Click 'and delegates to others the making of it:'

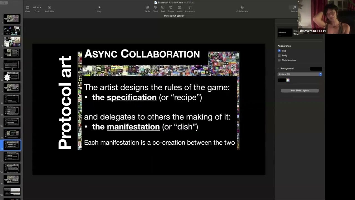click(157, 117)
